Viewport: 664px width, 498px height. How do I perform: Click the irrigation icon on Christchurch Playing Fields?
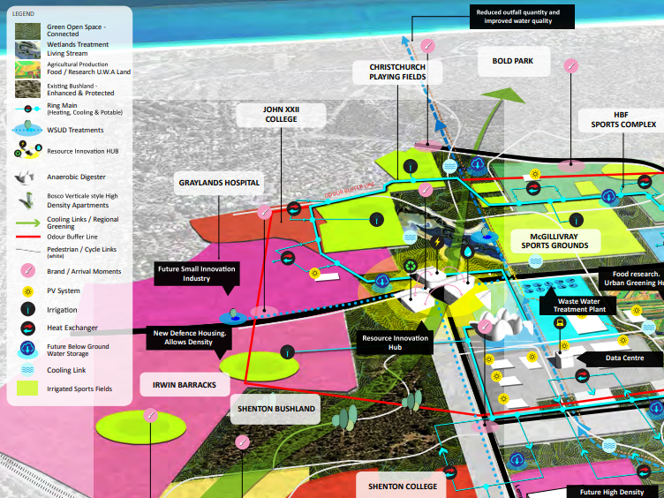tap(410, 166)
